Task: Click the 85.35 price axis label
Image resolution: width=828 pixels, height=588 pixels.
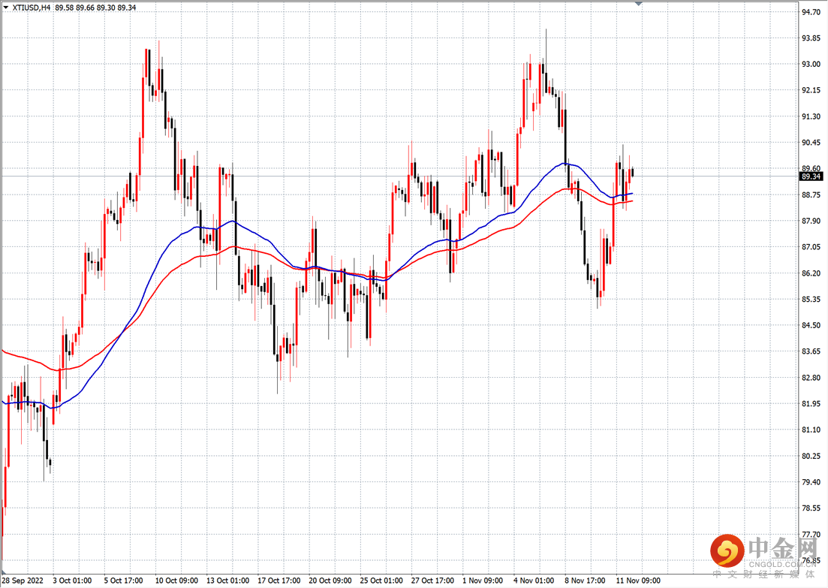Action: pos(811,300)
